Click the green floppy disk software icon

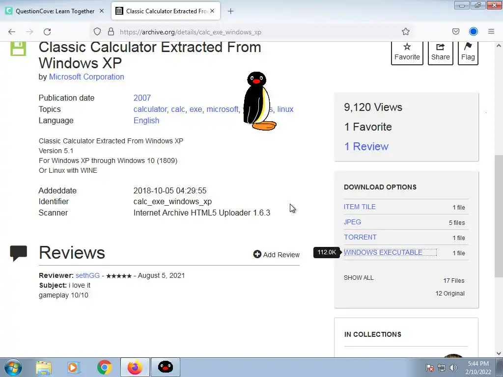[x=18, y=49]
